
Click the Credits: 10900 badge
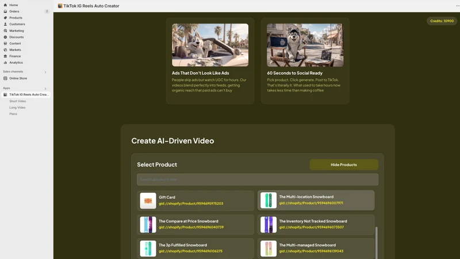442,21
